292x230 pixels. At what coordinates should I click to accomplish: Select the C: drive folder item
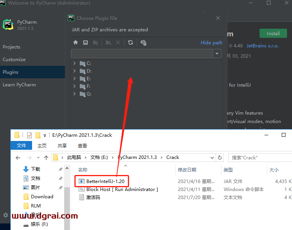pos(85,63)
